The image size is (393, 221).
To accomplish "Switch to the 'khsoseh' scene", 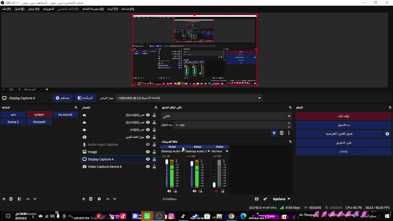I will tap(39, 122).
